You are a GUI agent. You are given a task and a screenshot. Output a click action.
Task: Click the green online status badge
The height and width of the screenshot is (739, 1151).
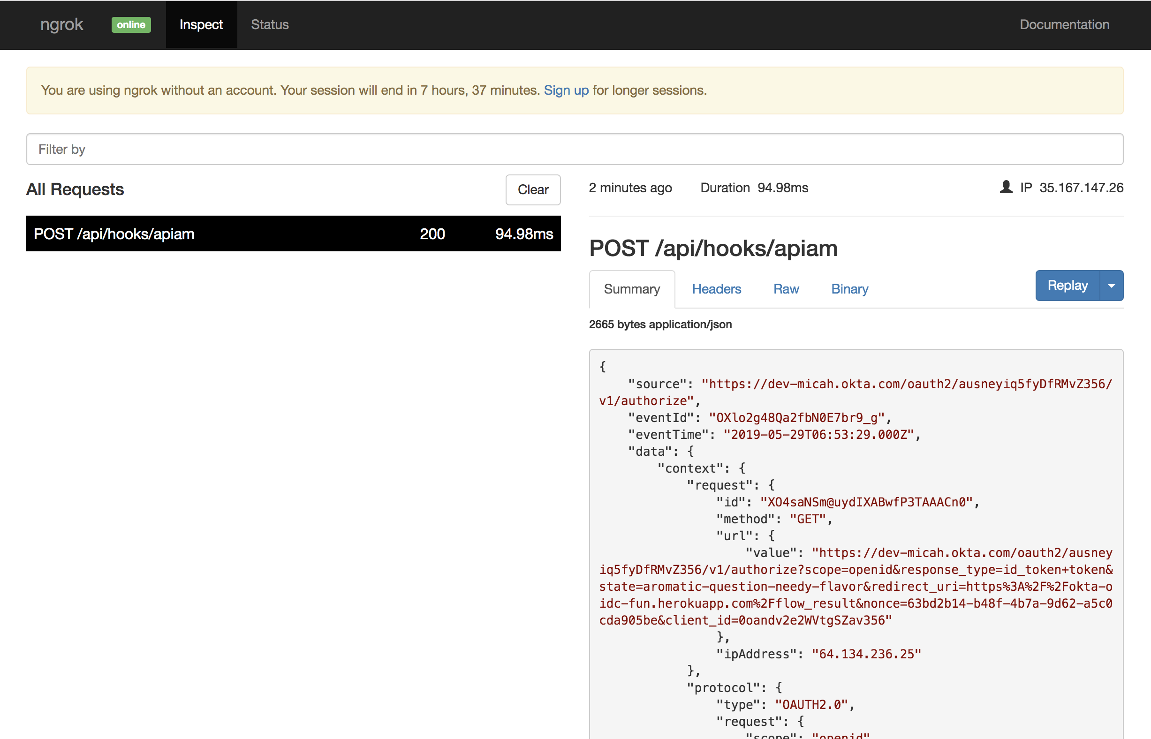[131, 24]
